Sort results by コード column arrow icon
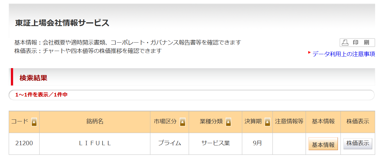 point(34,122)
